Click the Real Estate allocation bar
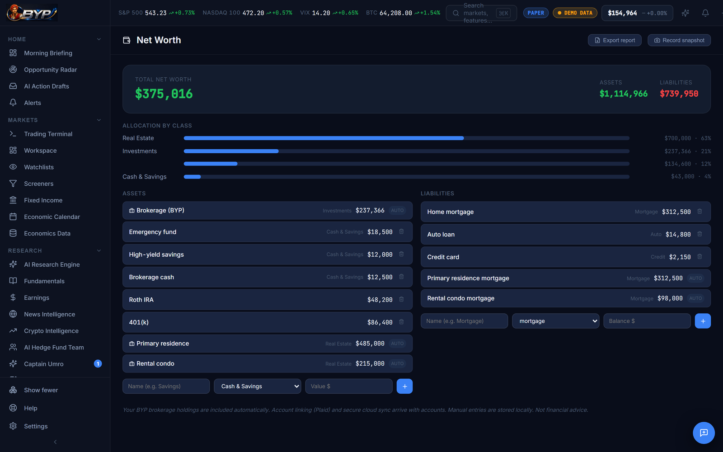The height and width of the screenshot is (452, 723). pyautogui.click(x=407, y=138)
